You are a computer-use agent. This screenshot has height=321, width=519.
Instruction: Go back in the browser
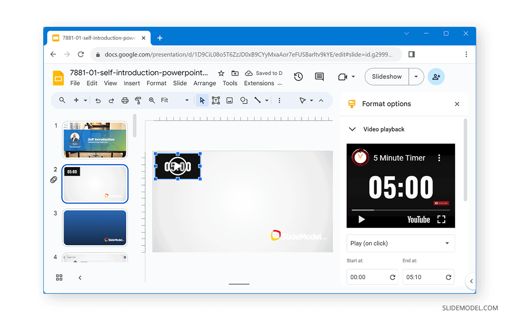pyautogui.click(x=53, y=54)
